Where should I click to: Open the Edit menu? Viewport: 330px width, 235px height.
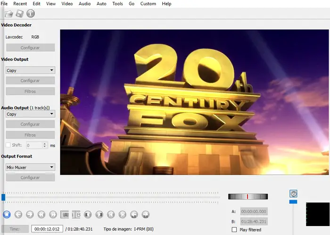(36, 4)
